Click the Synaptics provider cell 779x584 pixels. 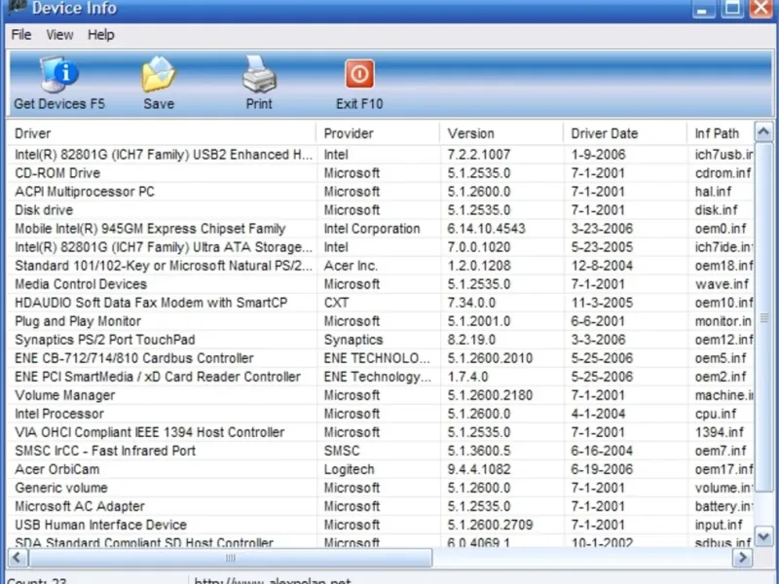[353, 340]
